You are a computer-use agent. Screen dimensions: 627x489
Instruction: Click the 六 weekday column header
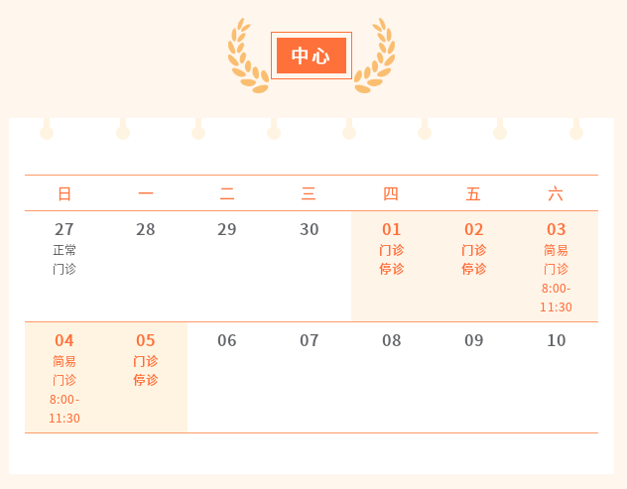[x=556, y=193]
